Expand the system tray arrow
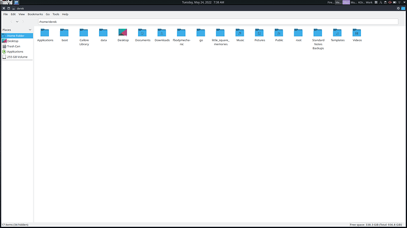407x228 pixels. (x=405, y=2)
